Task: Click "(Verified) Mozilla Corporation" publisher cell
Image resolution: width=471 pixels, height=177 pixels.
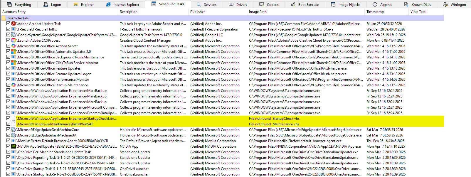Action: point(213,141)
